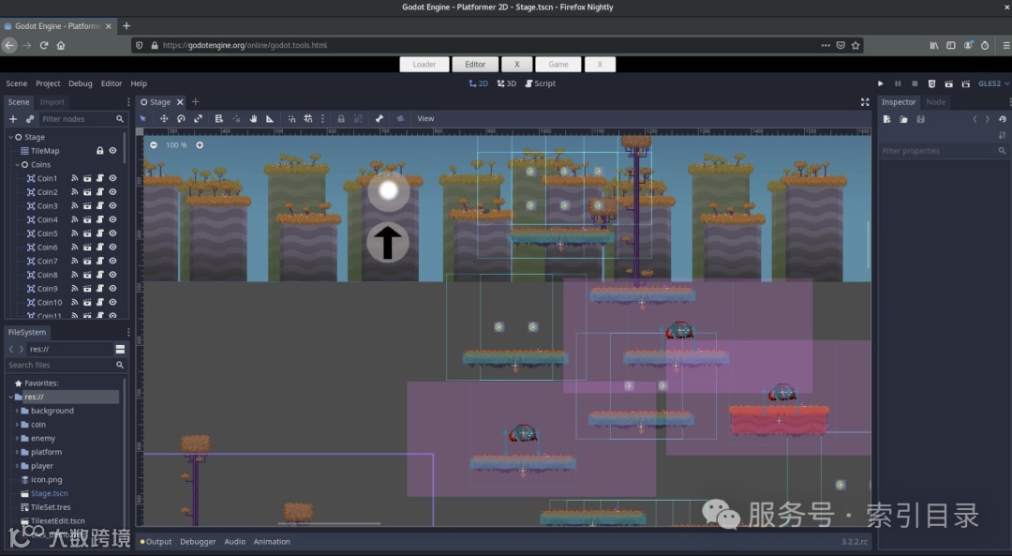Activate the Rotate Mode tool

point(182,119)
